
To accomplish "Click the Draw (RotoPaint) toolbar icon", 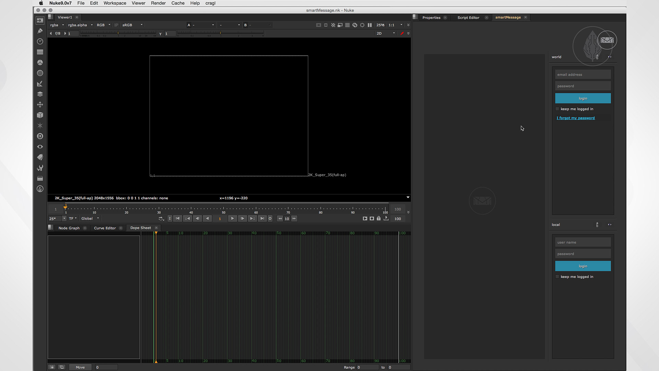I will coord(40,31).
